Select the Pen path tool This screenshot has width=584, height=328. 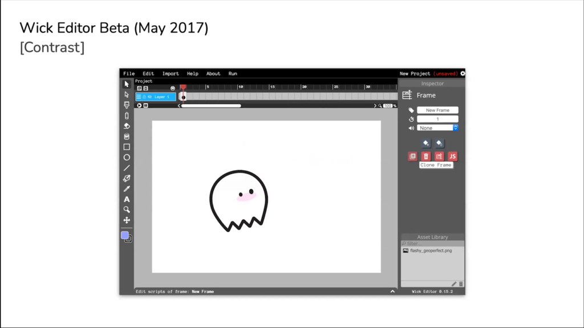127,178
